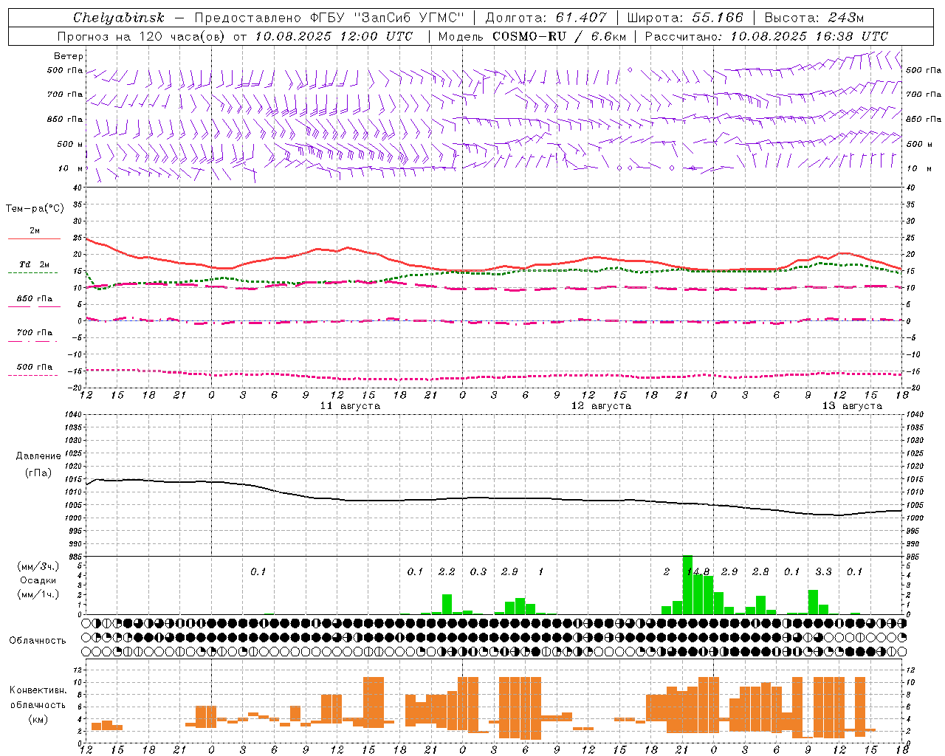Click the "Облачность" cloud cover label
The height and width of the screenshot is (756, 945).
pos(38,640)
